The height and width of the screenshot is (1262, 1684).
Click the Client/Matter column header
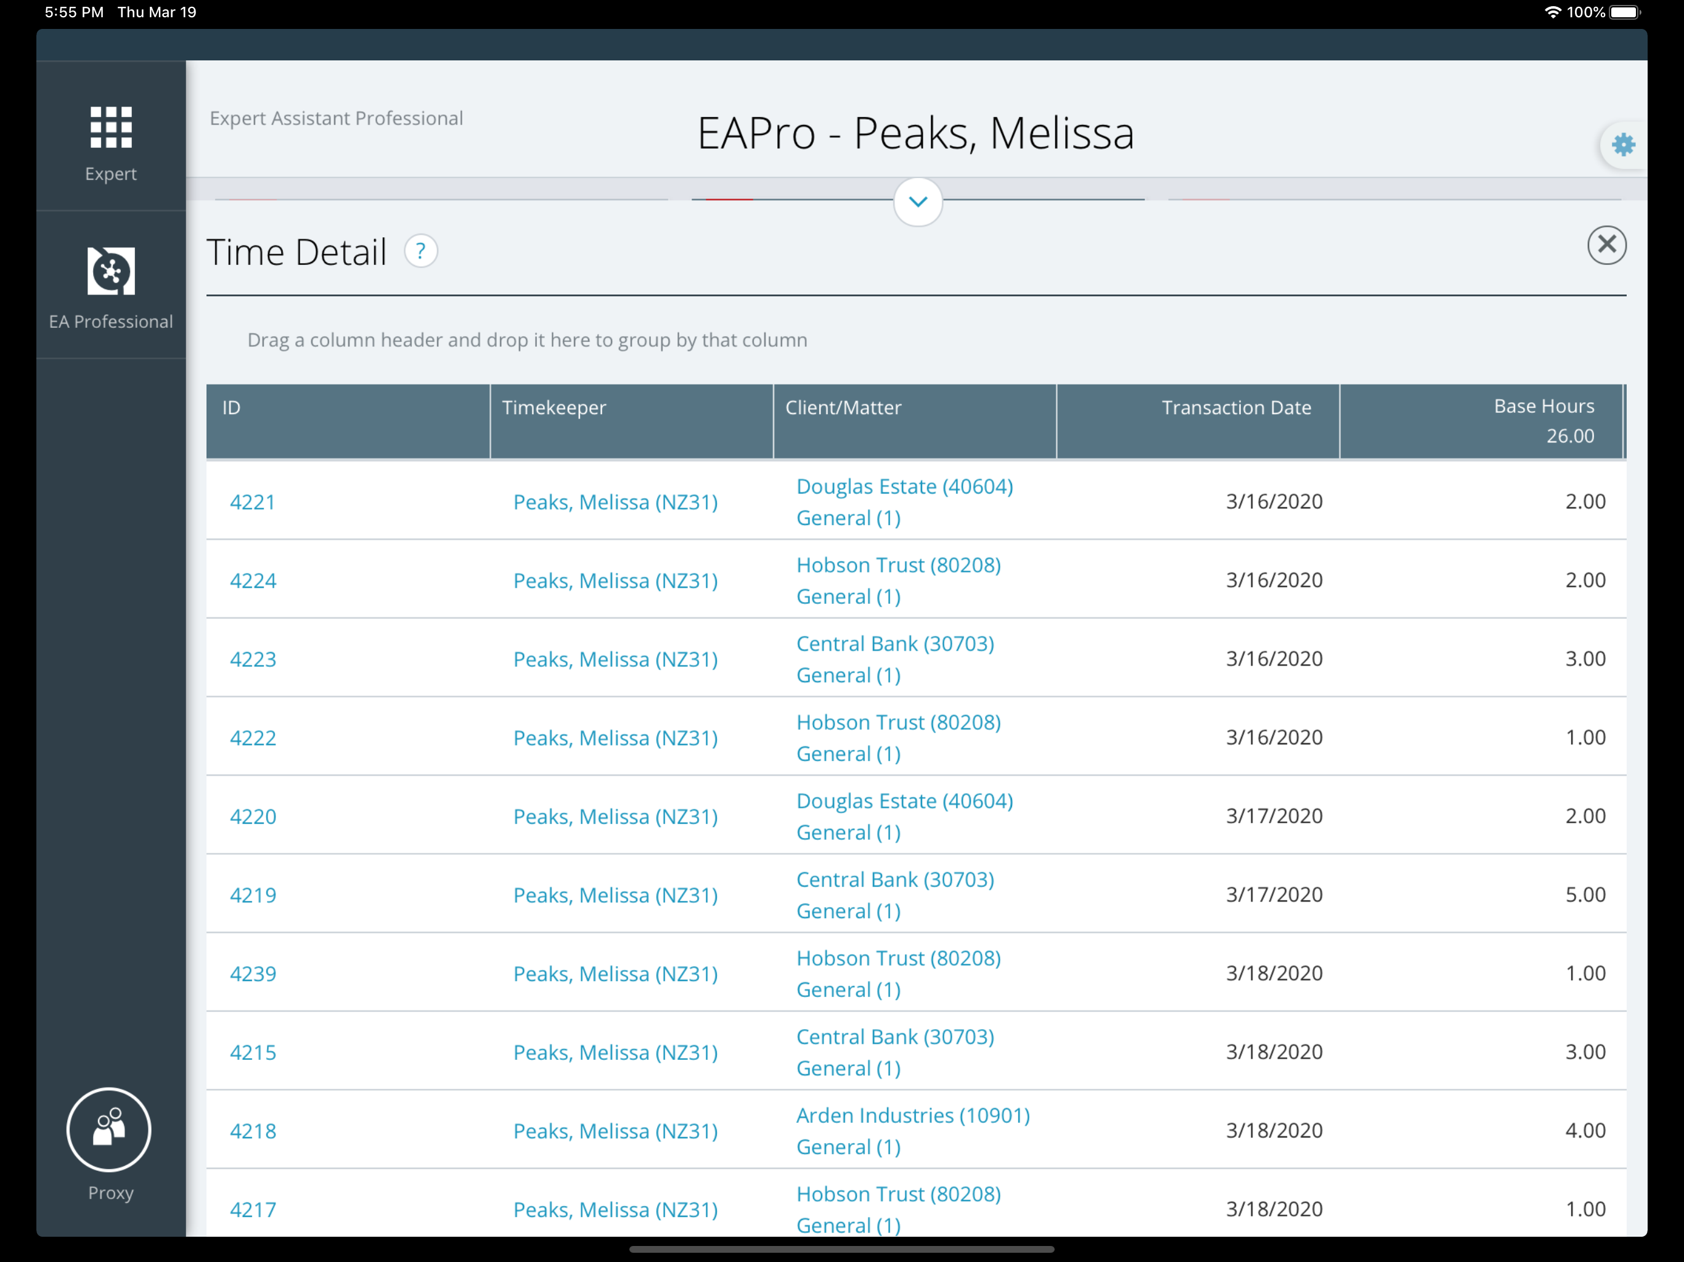pyautogui.click(x=843, y=408)
